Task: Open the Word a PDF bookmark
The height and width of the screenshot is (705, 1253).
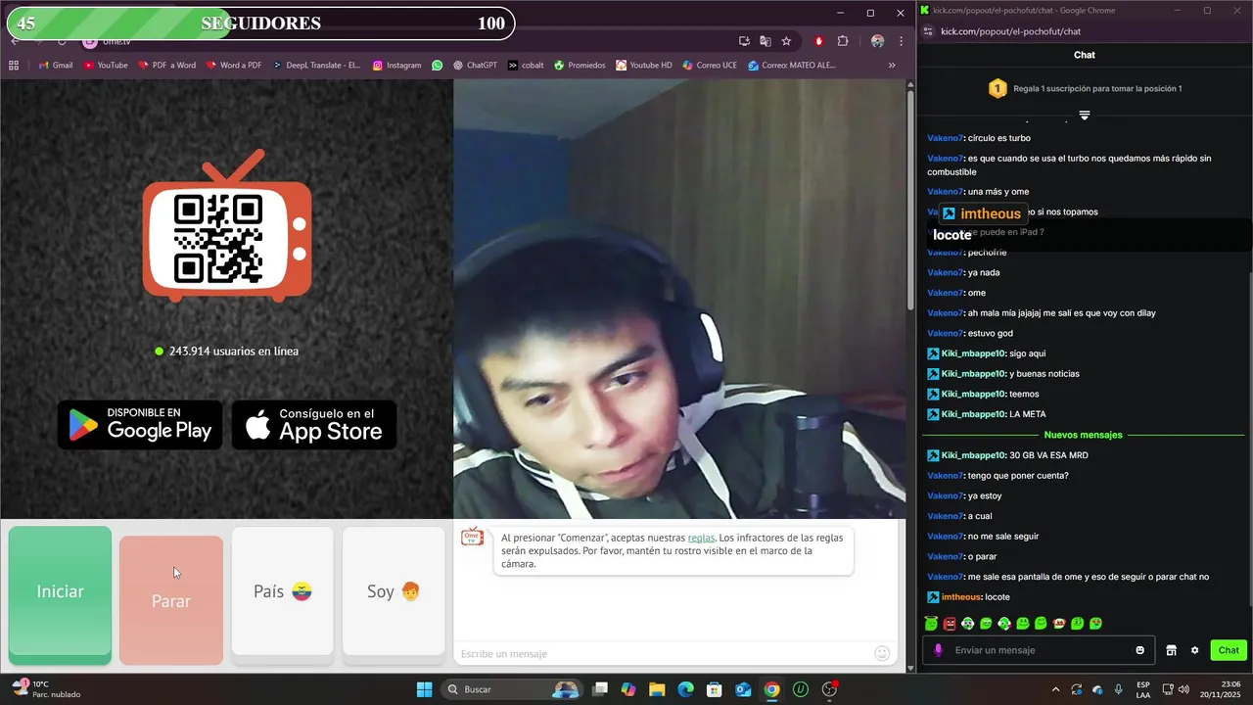Action: pyautogui.click(x=233, y=66)
